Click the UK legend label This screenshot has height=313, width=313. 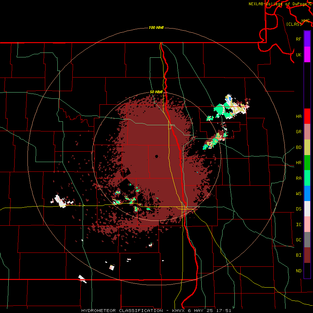coord(298,55)
